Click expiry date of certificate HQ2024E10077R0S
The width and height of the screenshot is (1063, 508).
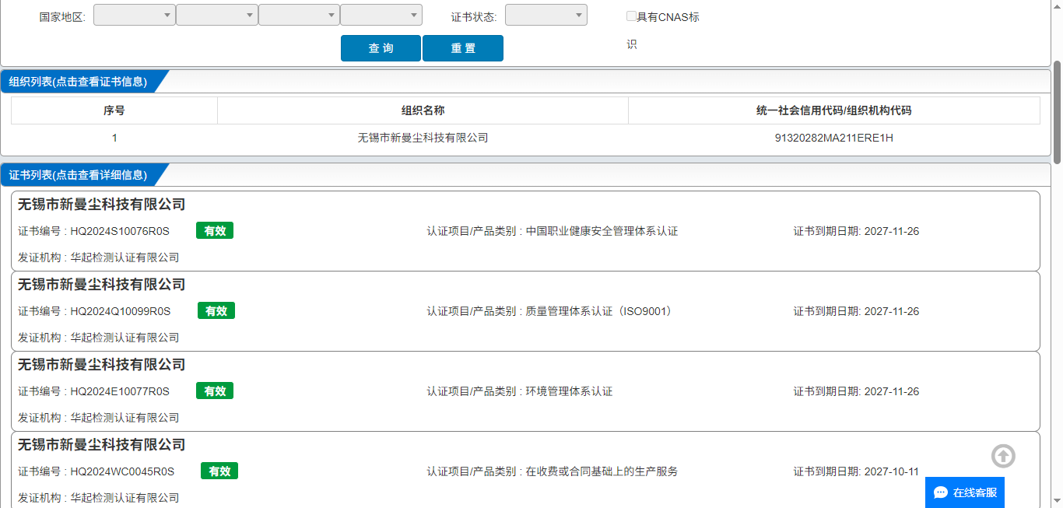[x=892, y=391]
